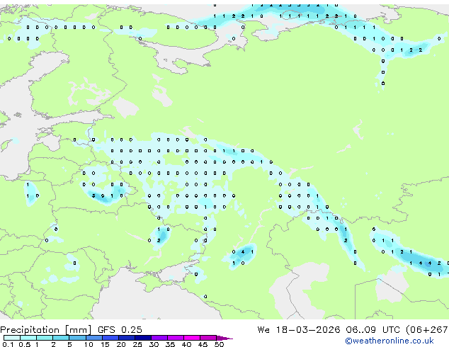Click the above-50 mm arrow tip of legend
This screenshot has width=449, height=347.
pos(224,338)
